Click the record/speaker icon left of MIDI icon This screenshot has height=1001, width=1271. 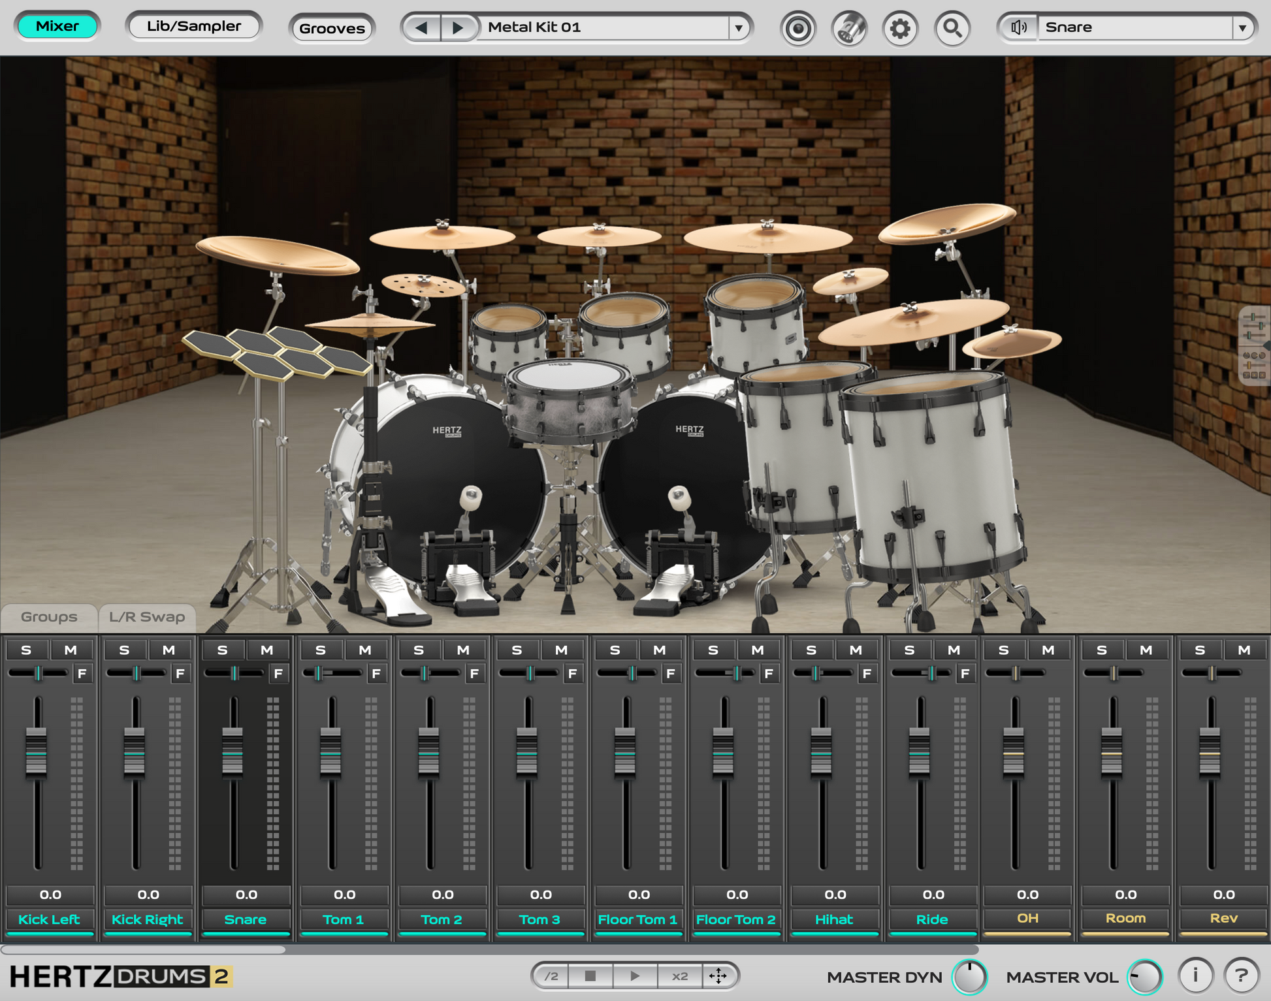[797, 28]
